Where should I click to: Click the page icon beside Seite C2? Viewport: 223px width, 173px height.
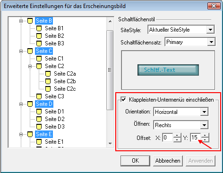click(x=39, y=66)
